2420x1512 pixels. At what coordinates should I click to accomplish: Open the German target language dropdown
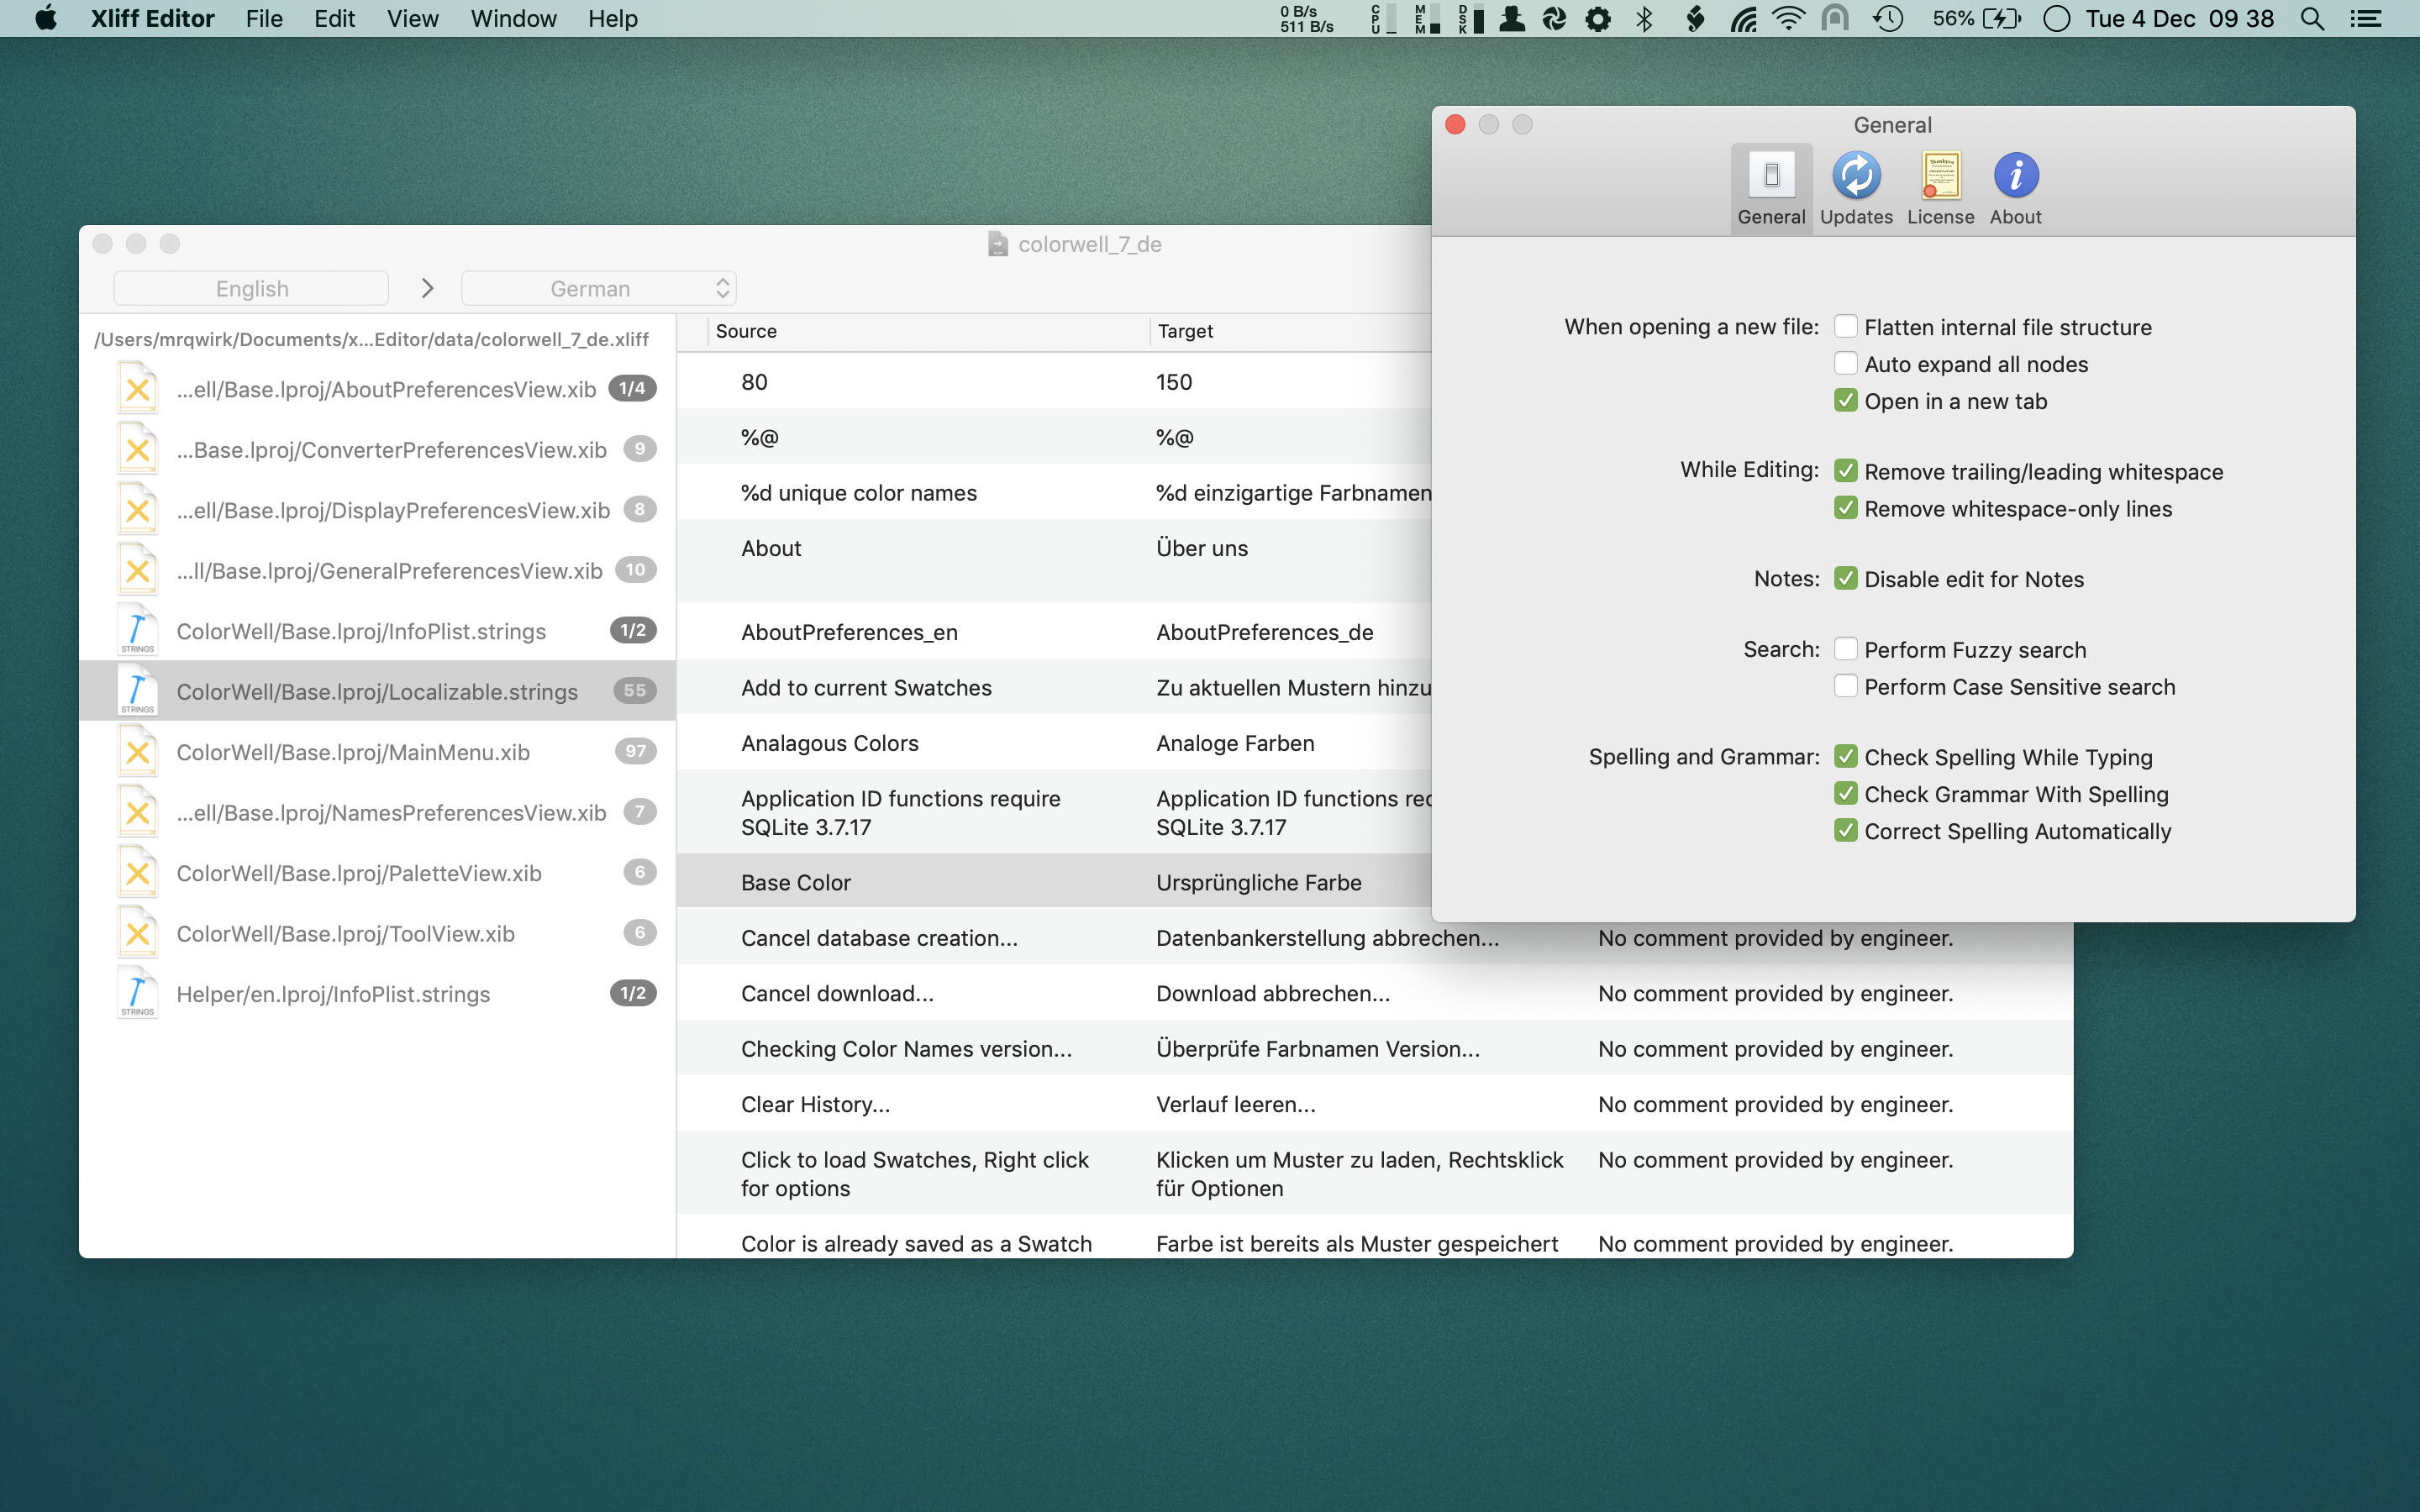pyautogui.click(x=598, y=288)
